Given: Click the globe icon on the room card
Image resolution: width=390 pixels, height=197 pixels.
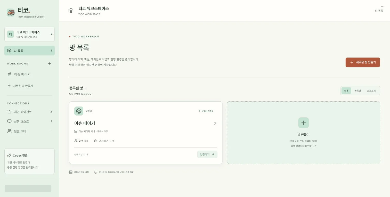Looking at the screenshot, I should (x=79, y=111).
